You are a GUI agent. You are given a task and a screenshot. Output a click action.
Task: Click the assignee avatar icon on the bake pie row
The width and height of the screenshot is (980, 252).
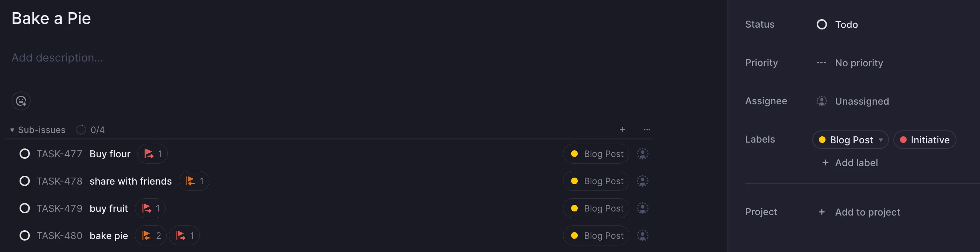(643, 236)
